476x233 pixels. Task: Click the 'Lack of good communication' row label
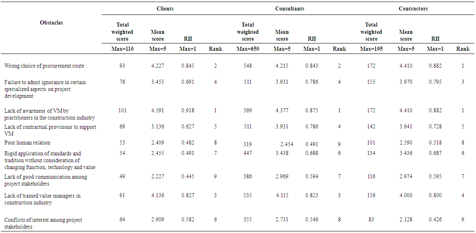tap(45, 180)
